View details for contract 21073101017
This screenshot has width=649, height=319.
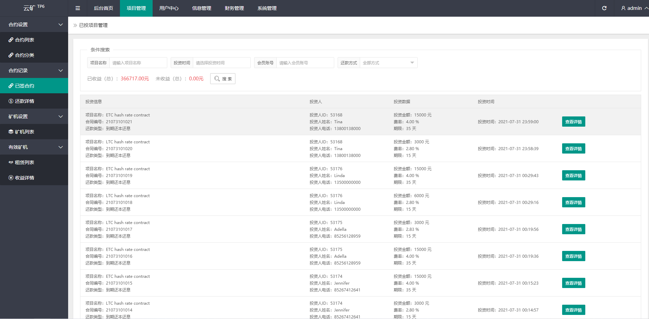click(x=573, y=229)
